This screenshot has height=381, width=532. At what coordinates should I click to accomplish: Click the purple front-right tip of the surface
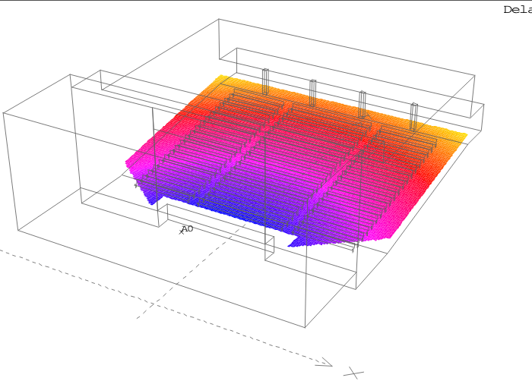click(x=293, y=244)
